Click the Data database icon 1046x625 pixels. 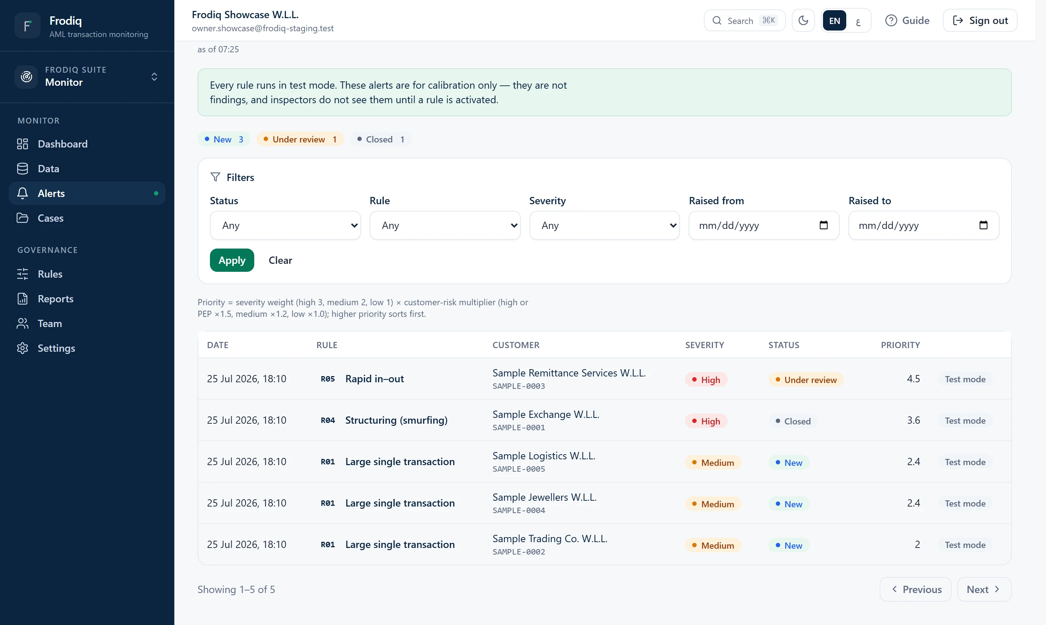coord(22,169)
